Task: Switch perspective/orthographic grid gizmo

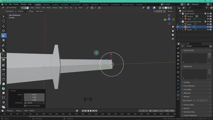Action: [x=173, y=39]
